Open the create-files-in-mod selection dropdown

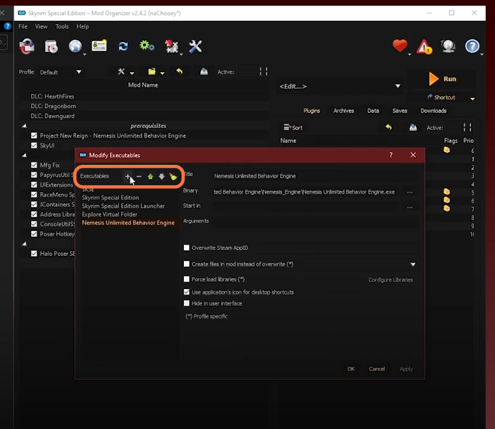point(413,264)
